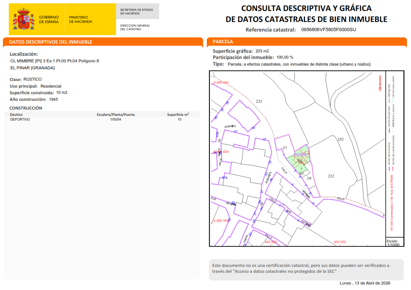411x290 pixels.
Task: Click the red north arrow on the map
Action: (380, 83)
